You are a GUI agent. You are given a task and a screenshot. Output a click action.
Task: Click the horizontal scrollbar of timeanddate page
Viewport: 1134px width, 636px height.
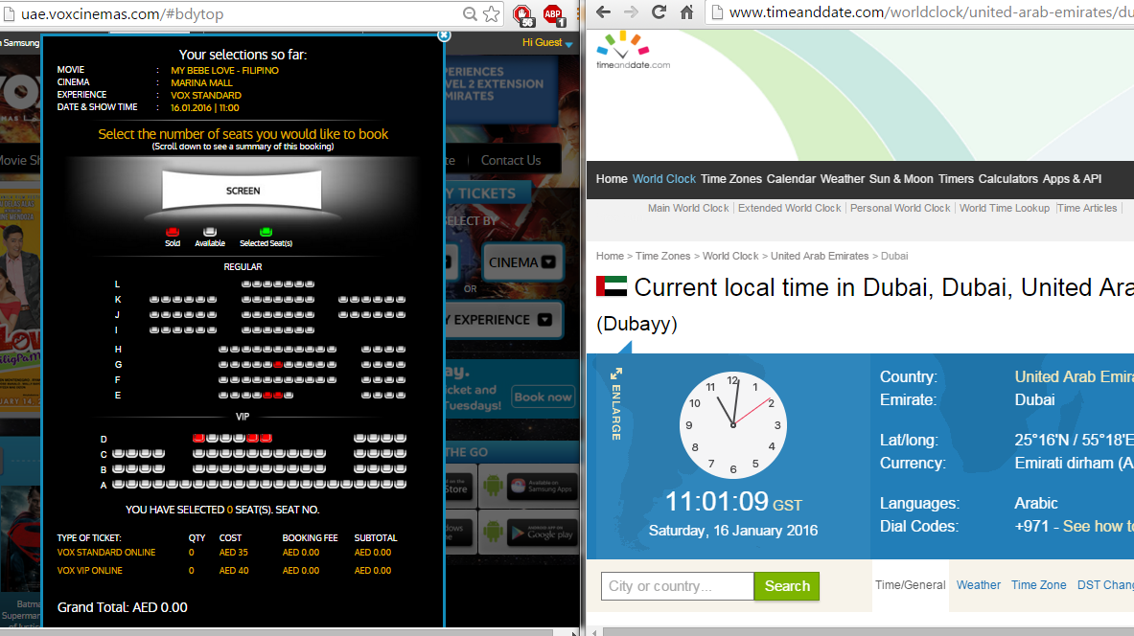868,631
